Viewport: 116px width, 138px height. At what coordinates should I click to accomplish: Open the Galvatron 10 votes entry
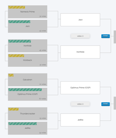(x=28, y=80)
